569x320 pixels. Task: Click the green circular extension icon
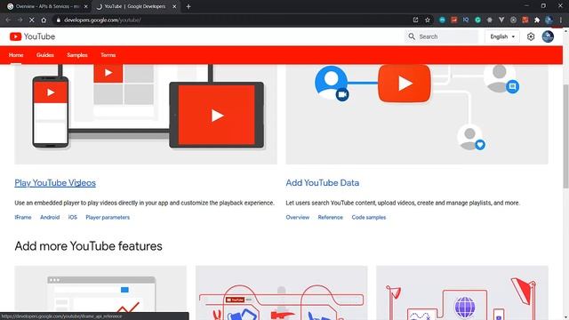(477, 20)
